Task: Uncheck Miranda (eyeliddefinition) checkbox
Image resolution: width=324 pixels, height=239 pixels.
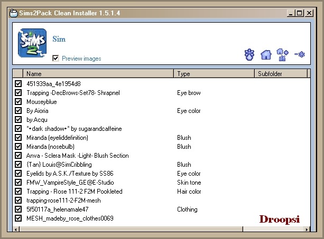Action: click(18, 137)
